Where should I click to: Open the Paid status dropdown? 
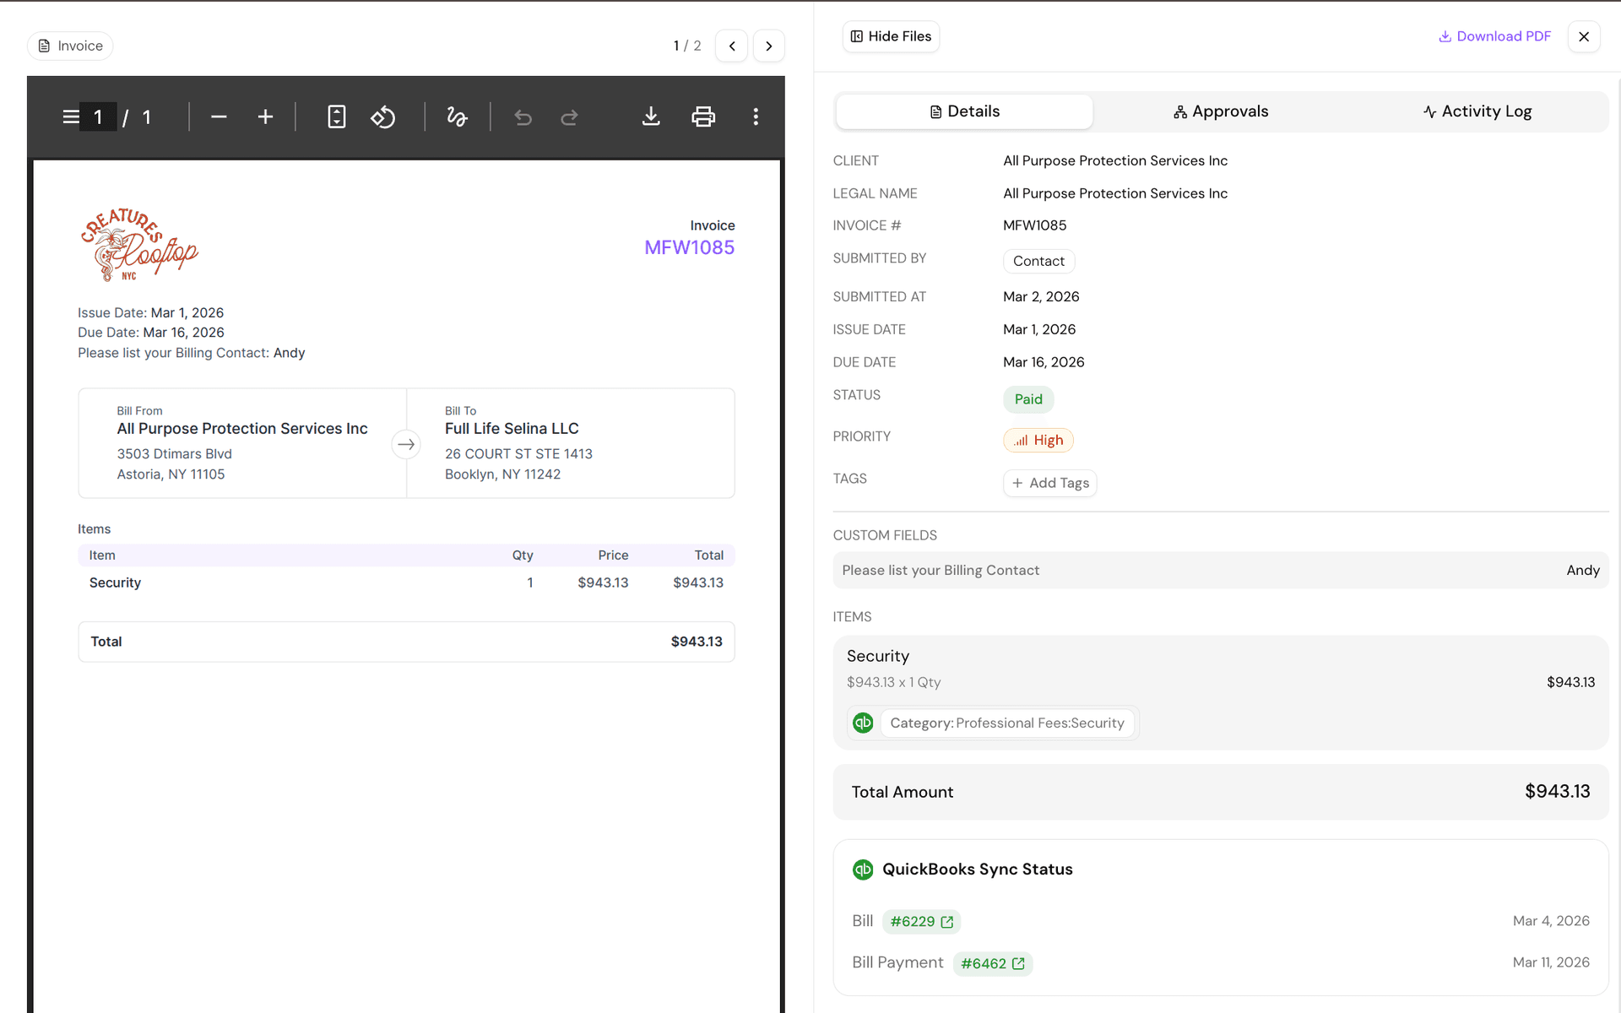tap(1027, 398)
